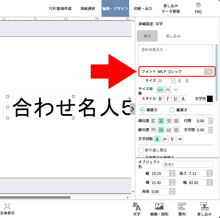
Task: Switch to 差し込み panel tab
Action: coord(173,36)
